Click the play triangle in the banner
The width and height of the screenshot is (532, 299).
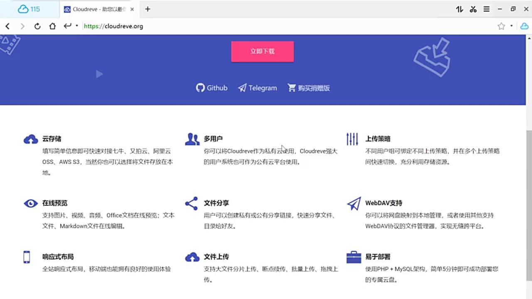[x=99, y=74]
